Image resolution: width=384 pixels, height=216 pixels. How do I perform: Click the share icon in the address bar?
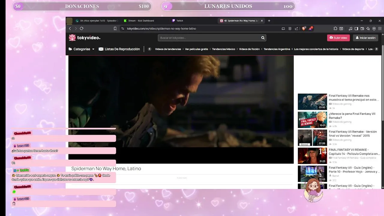click(x=296, y=28)
